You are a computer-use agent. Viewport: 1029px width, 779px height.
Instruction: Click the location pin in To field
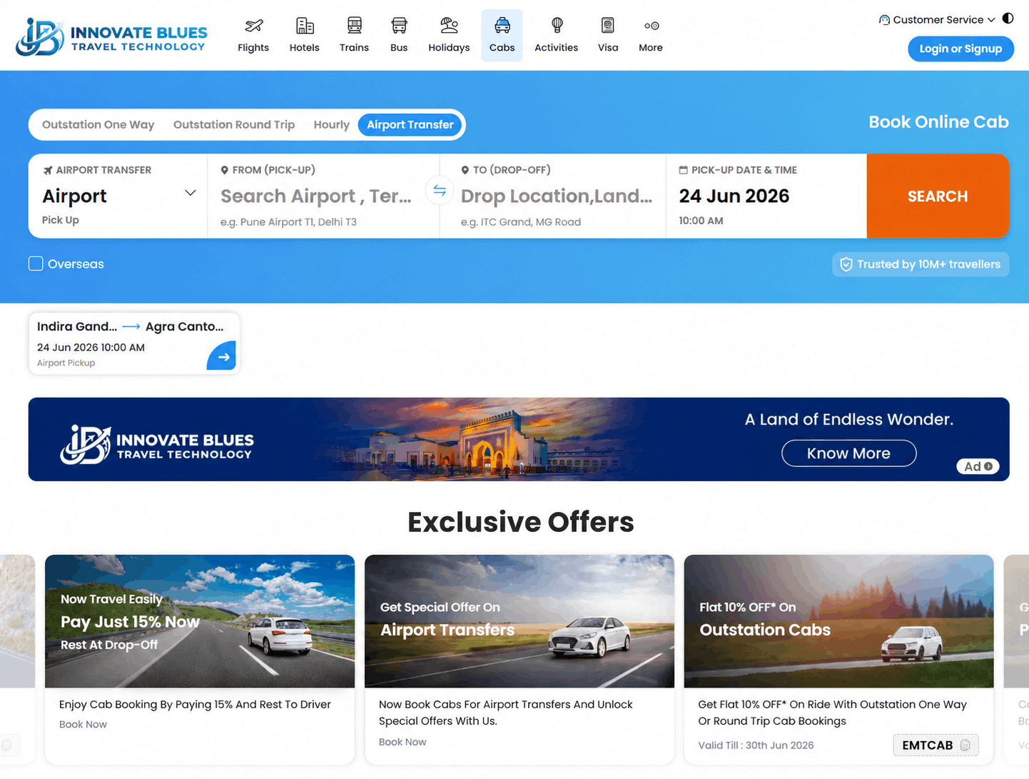point(465,170)
